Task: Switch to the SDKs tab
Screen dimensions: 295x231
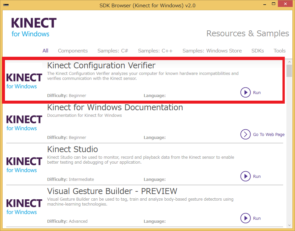Action: (x=258, y=51)
